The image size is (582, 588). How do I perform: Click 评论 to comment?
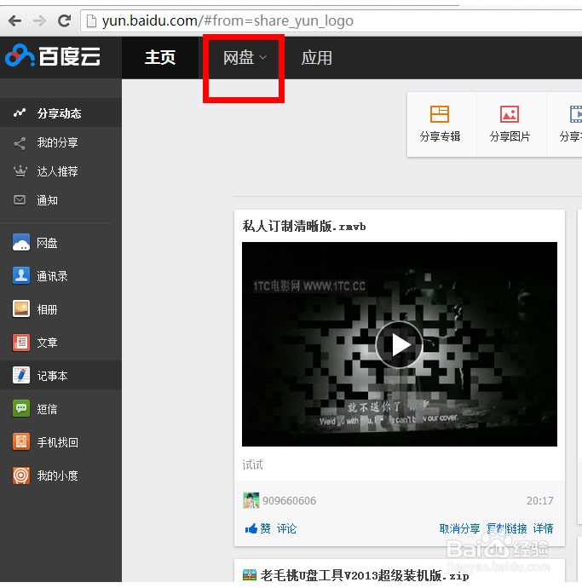(286, 528)
